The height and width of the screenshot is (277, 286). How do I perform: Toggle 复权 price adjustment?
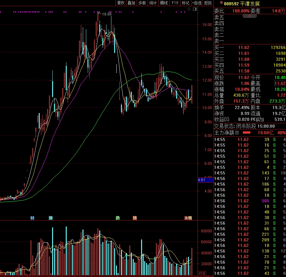coord(121,3)
